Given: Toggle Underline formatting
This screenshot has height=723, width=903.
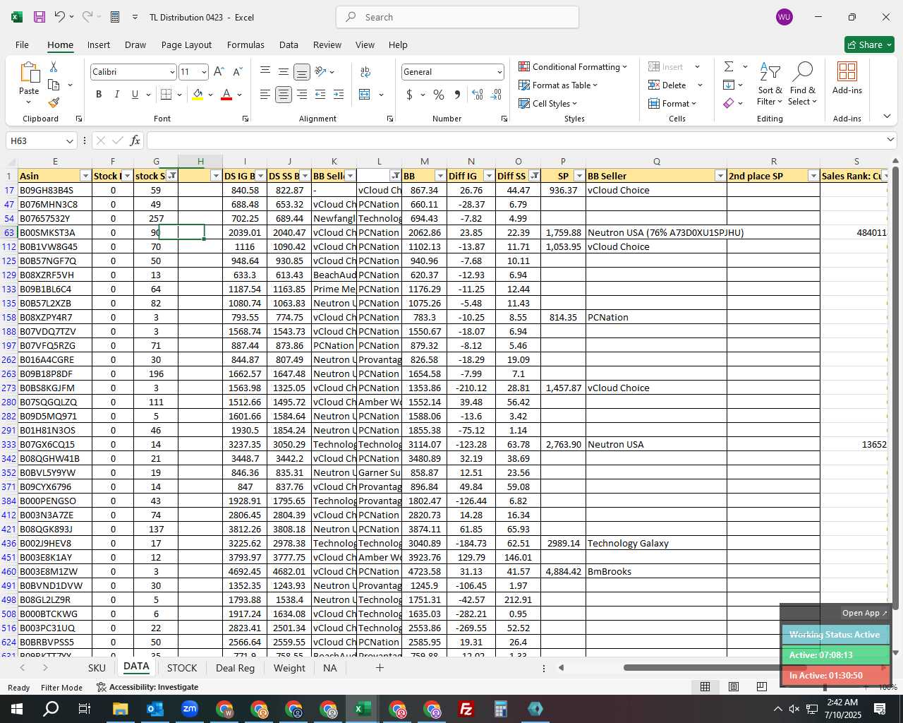Looking at the screenshot, I should click(135, 95).
